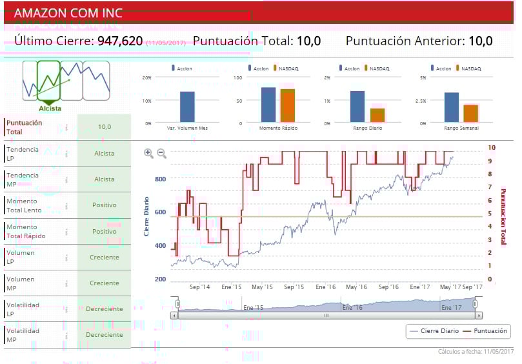Click the May '16 x-axis label
Screen dimensions: 522x364
pos(357,287)
